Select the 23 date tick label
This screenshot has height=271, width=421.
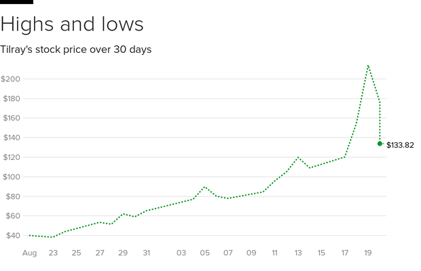[53, 253]
